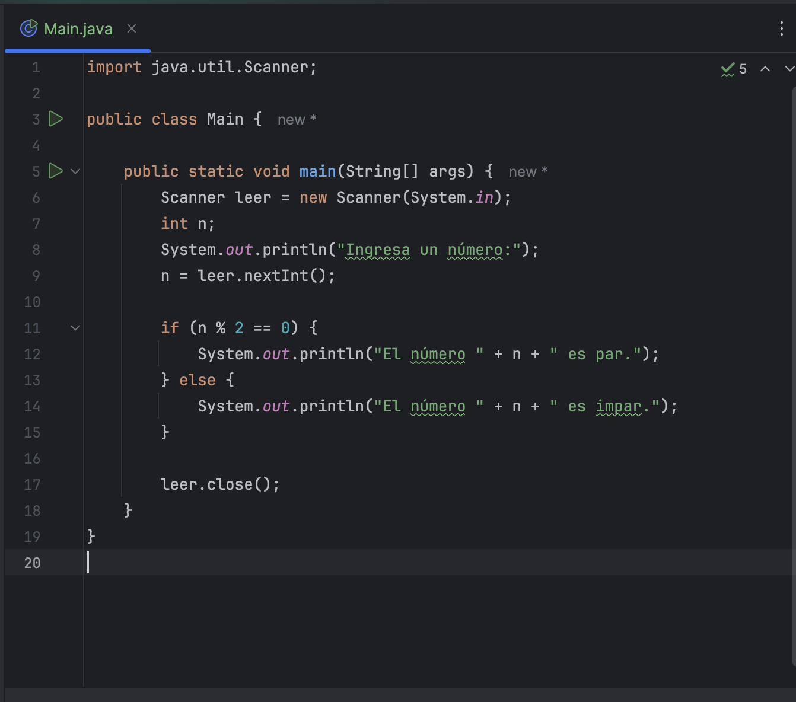Click the 'new *' hint beside the main method
Viewport: 796px width, 702px height.
tap(528, 172)
